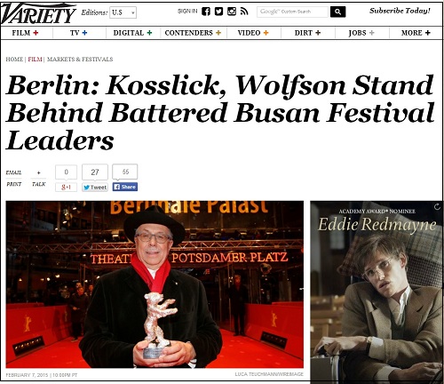Open Variety's Instagram page icon
444x384 pixels.
pyautogui.click(x=232, y=12)
